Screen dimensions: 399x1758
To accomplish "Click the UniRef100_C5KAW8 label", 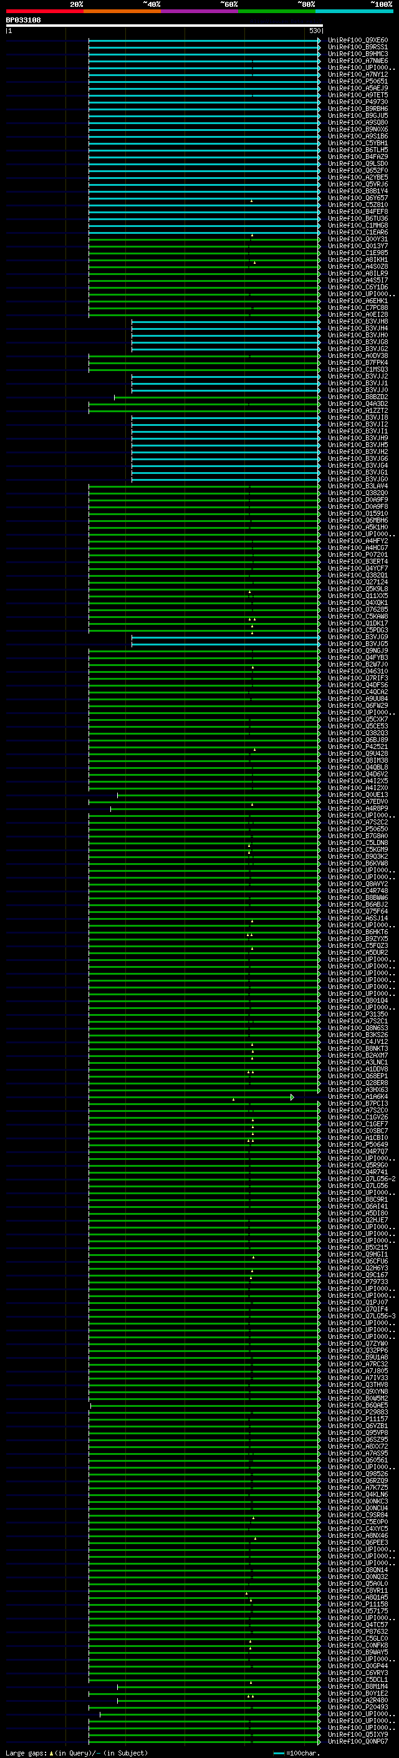I will [x=357, y=616].
